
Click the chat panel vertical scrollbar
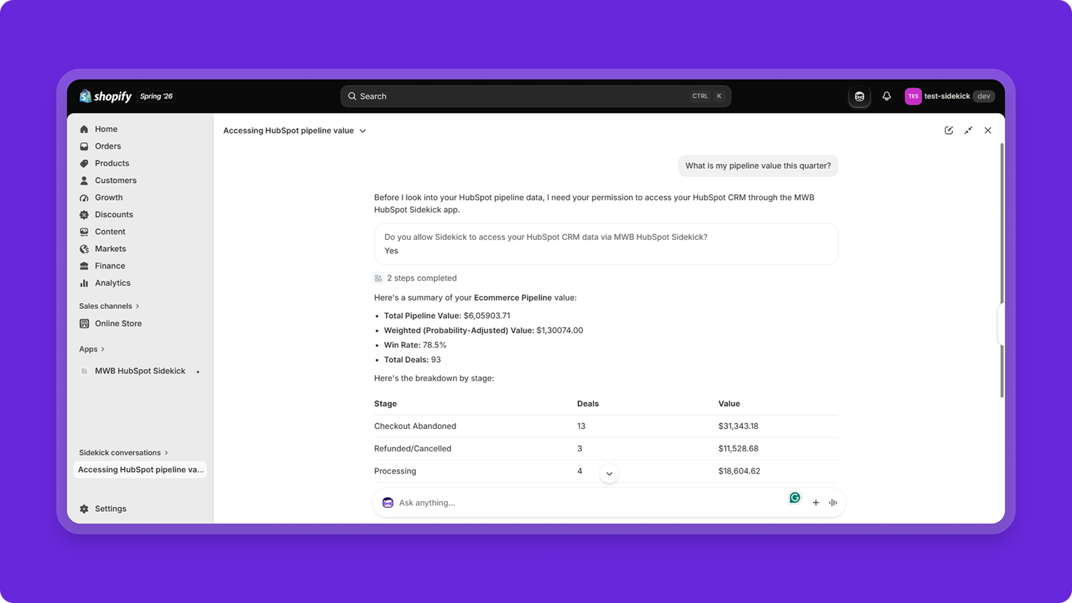(x=1002, y=270)
